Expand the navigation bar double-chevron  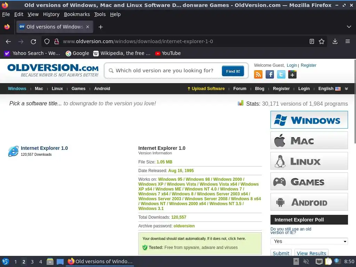(x=346, y=89)
